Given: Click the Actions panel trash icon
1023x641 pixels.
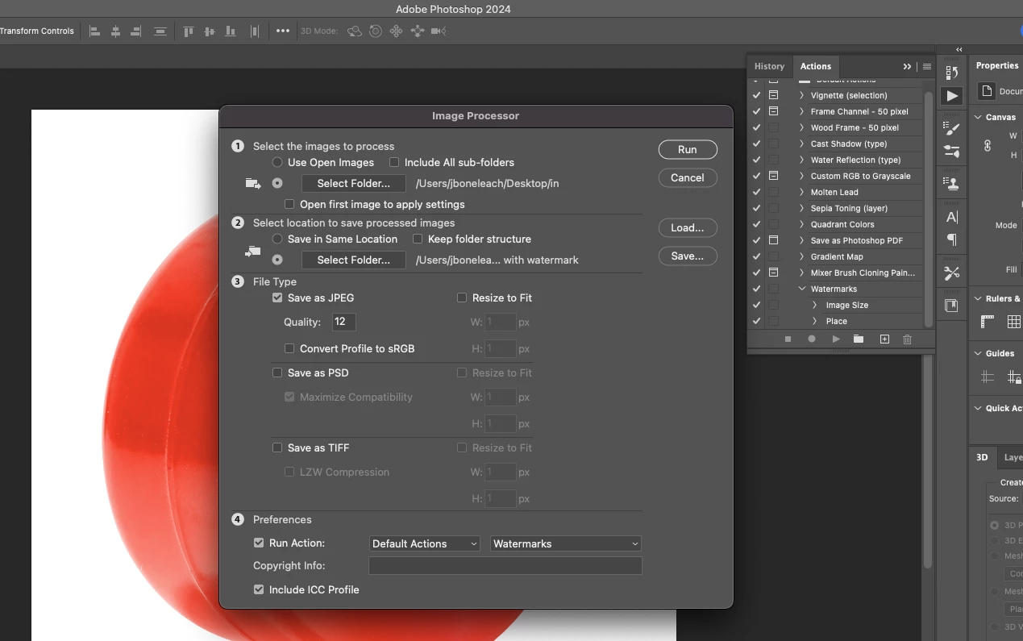Looking at the screenshot, I should click(x=907, y=339).
